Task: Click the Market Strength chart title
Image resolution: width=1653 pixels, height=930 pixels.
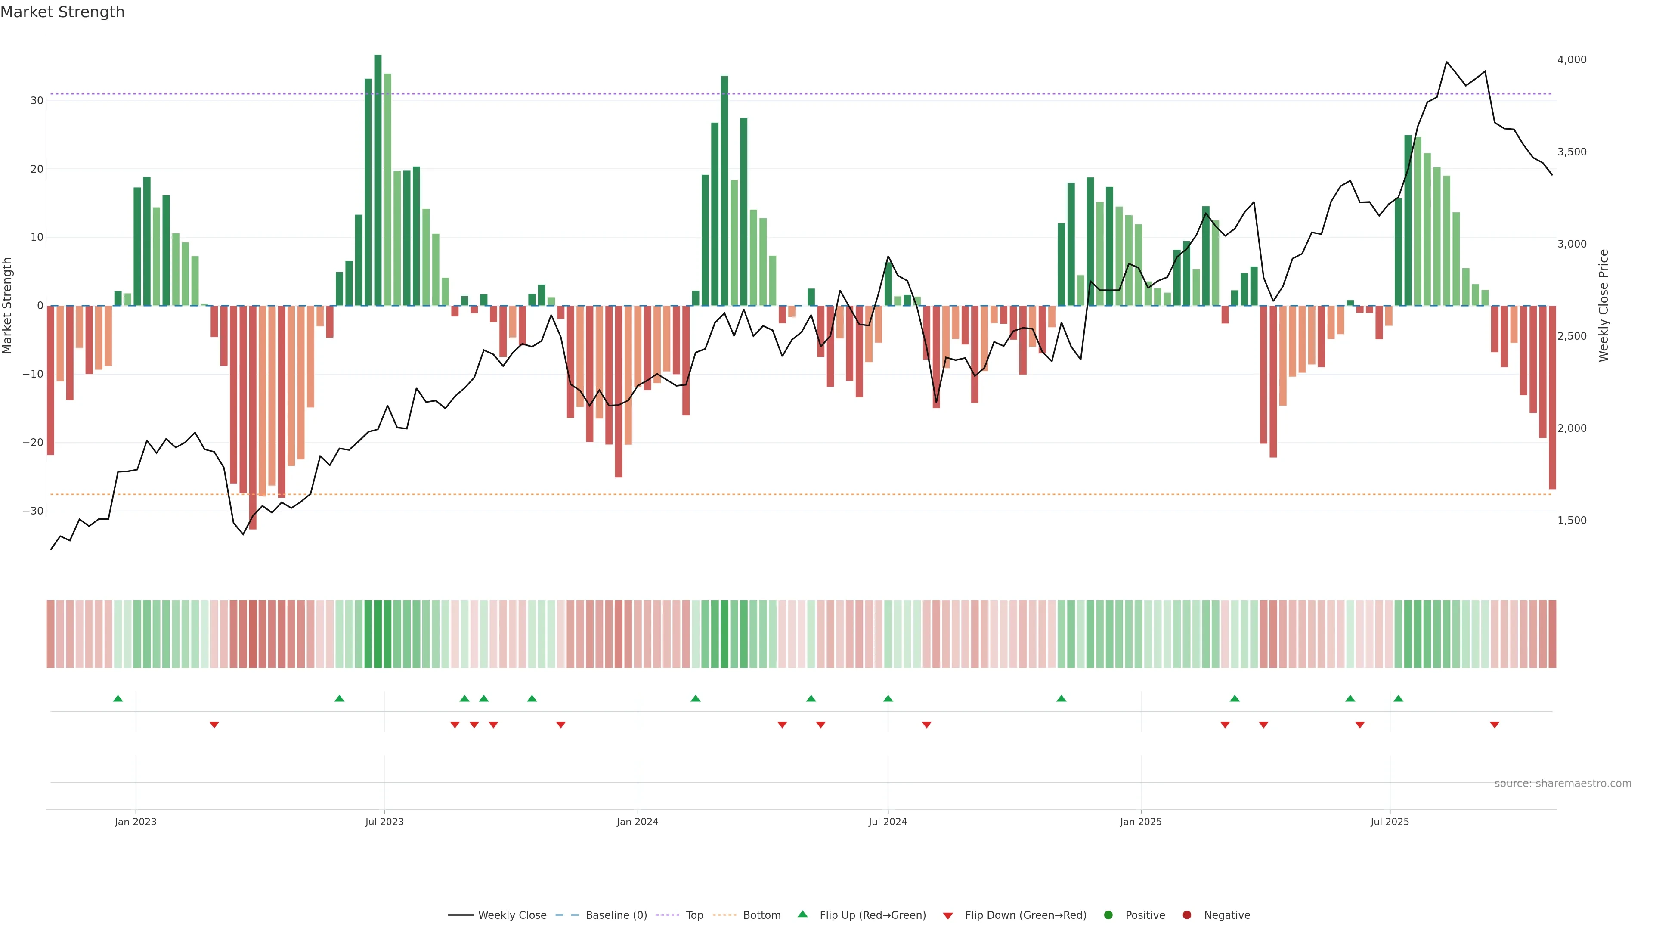Action: tap(62, 12)
